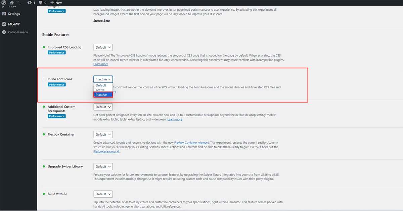Choose Default option in open dropdown
The height and width of the screenshot is (211, 403).
(x=101, y=85)
